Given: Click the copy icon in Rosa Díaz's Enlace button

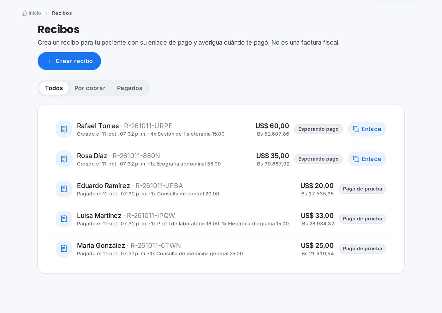Looking at the screenshot, I should tap(356, 159).
